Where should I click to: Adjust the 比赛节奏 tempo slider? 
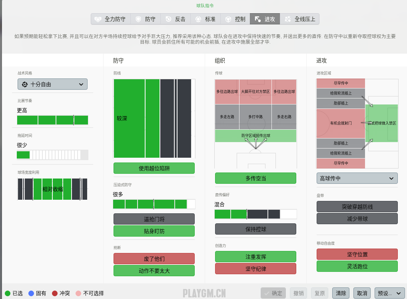pyautogui.click(x=52, y=120)
